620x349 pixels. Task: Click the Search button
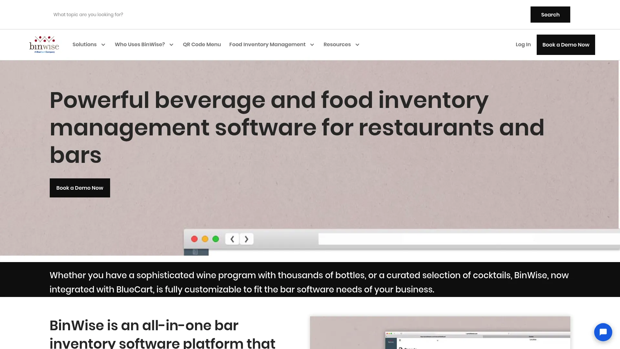550,15
